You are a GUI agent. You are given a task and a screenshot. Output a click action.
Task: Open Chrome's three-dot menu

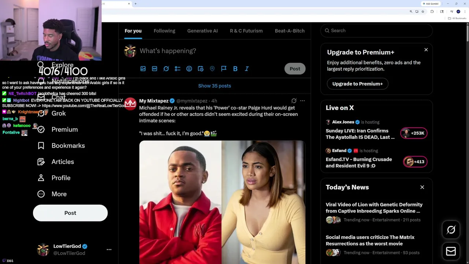coord(465,12)
